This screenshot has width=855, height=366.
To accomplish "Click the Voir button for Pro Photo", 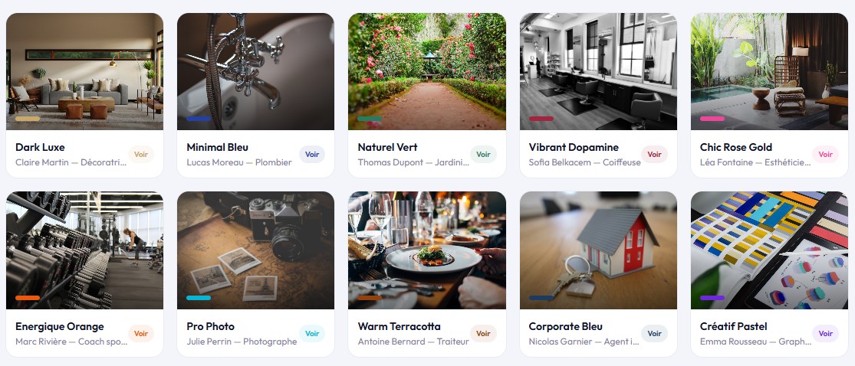I will click(x=312, y=333).
